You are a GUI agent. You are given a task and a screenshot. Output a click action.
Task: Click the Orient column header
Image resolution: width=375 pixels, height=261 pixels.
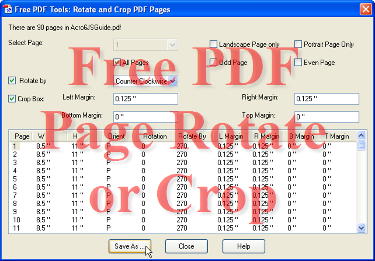pyautogui.click(x=119, y=136)
